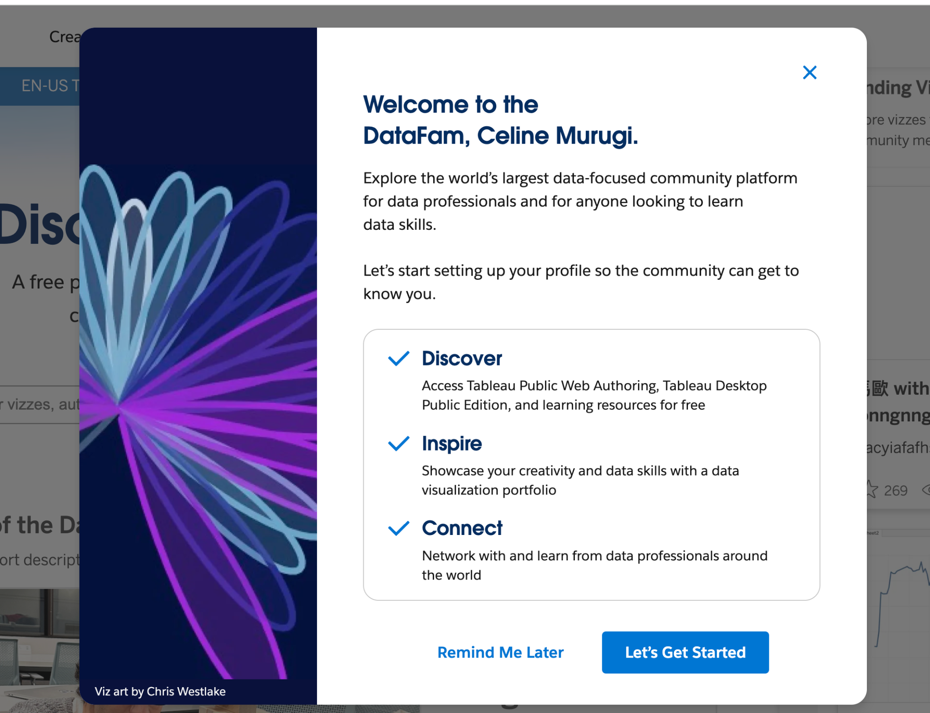Close the welcome dialog with the X
930x713 pixels.
809,73
